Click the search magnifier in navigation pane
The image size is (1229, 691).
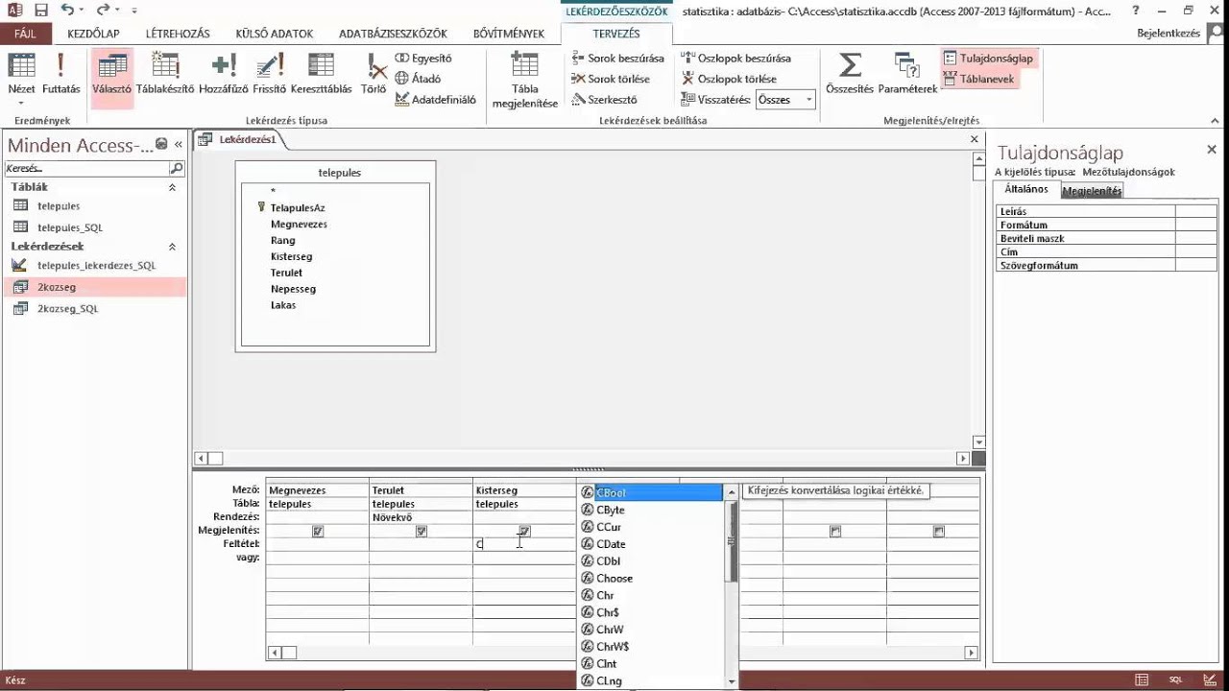pyautogui.click(x=176, y=168)
